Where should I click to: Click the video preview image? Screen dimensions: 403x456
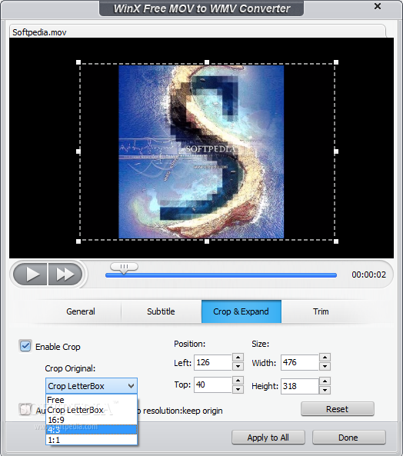coord(201,151)
